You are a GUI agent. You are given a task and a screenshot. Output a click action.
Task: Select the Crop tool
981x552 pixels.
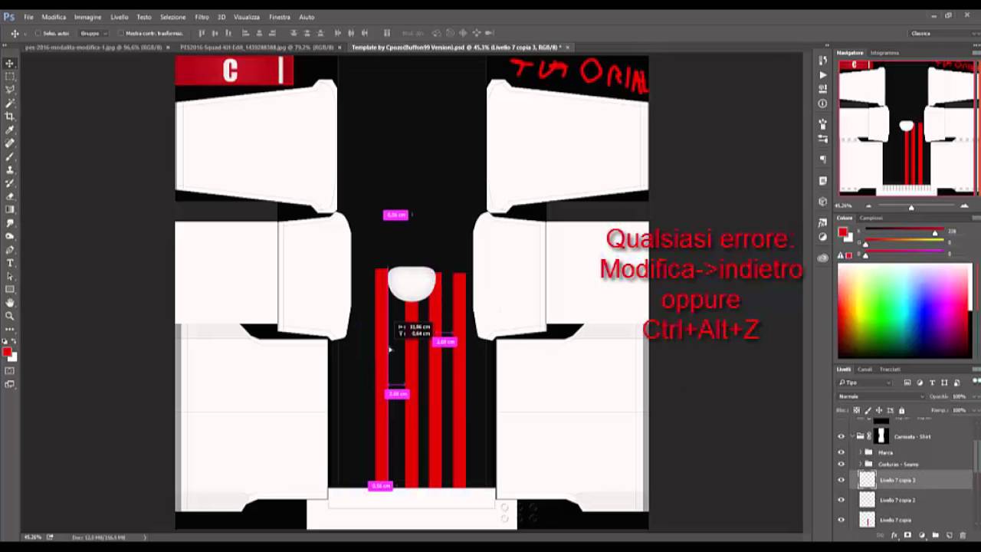point(10,117)
